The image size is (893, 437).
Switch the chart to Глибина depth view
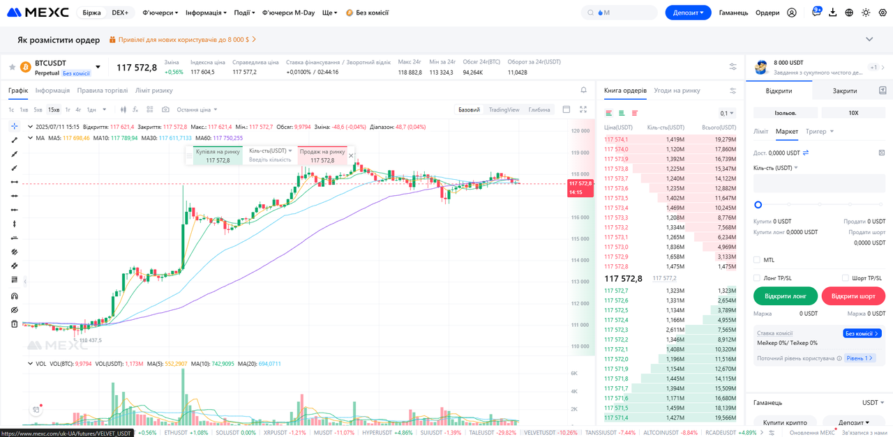[x=539, y=109]
